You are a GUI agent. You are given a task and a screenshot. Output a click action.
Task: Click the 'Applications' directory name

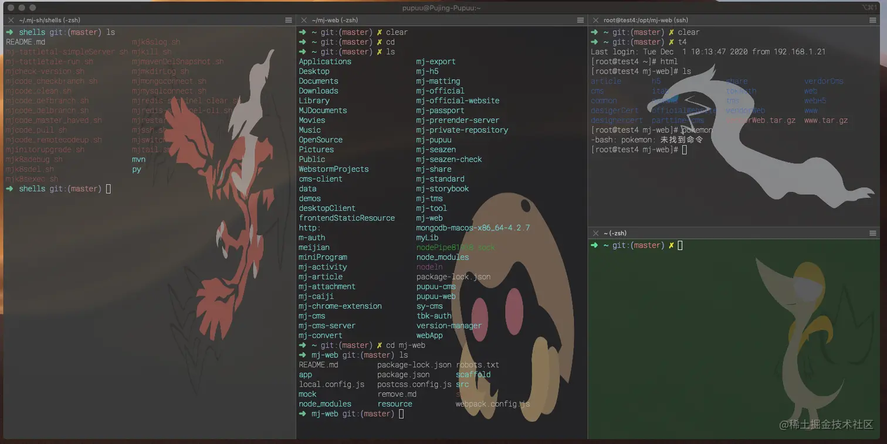pos(325,62)
